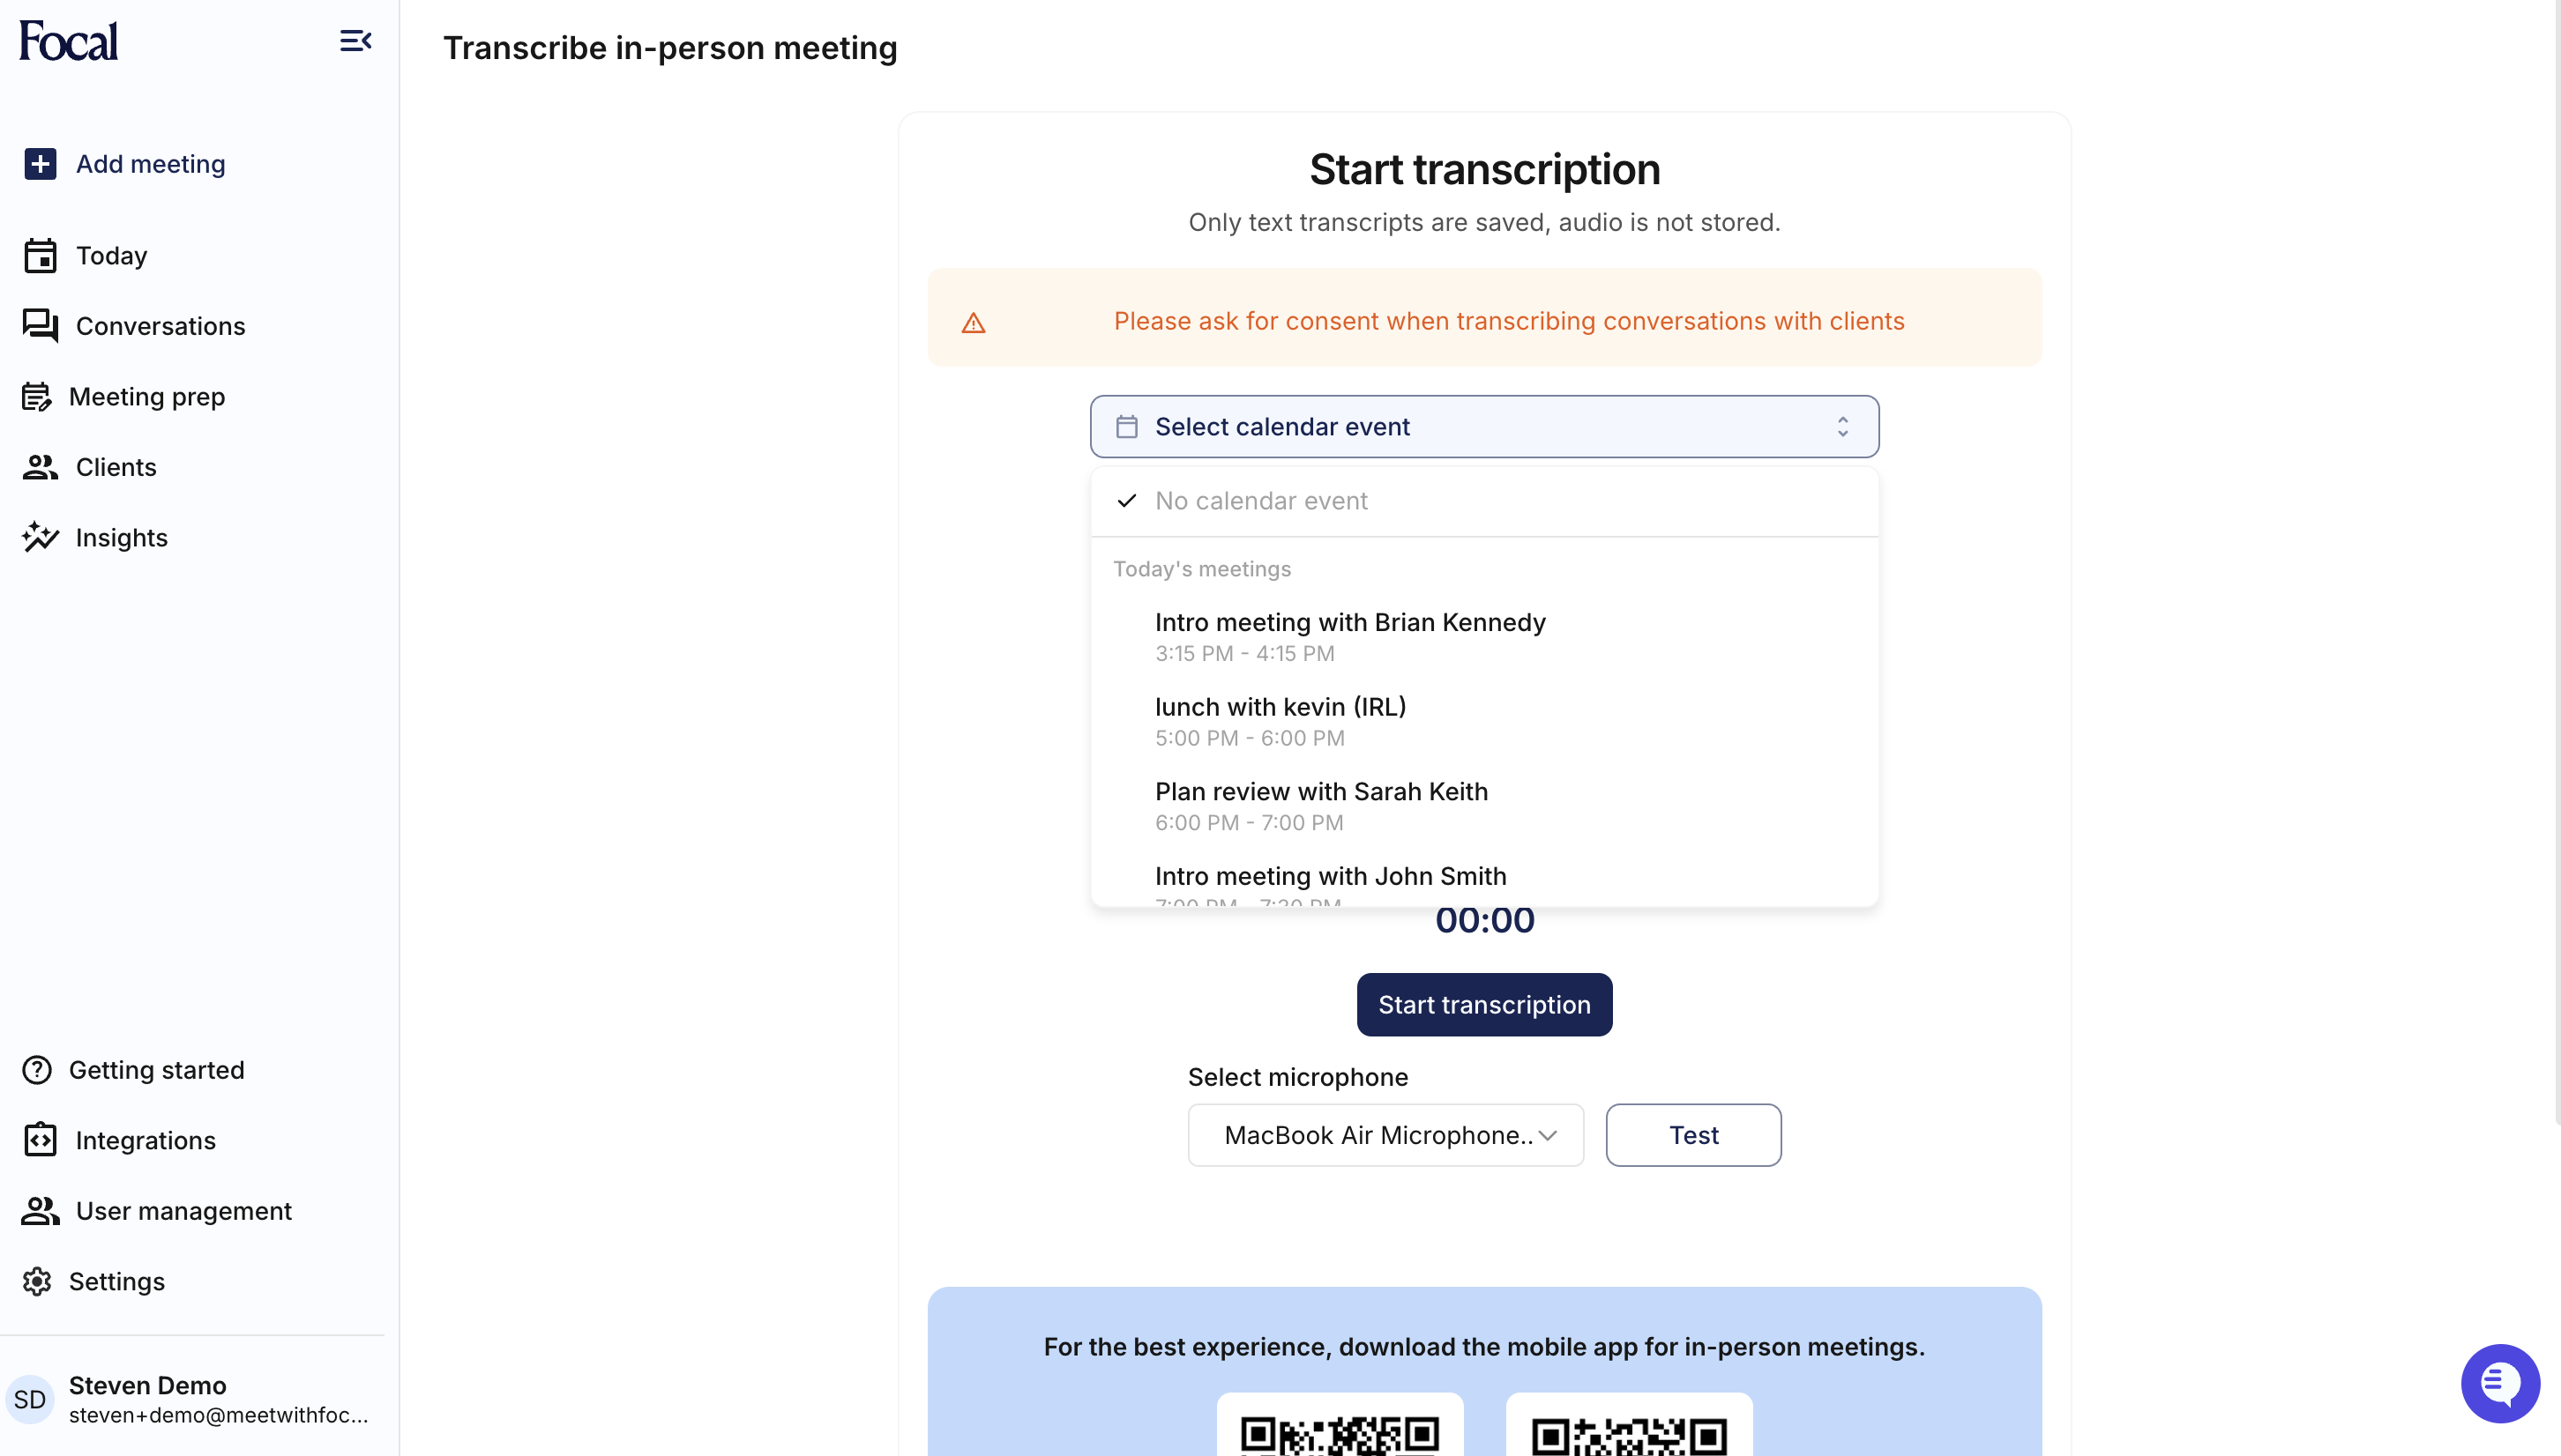This screenshot has height=1456, width=2561.
Task: Select the Add meeting plus icon
Action: click(x=39, y=164)
